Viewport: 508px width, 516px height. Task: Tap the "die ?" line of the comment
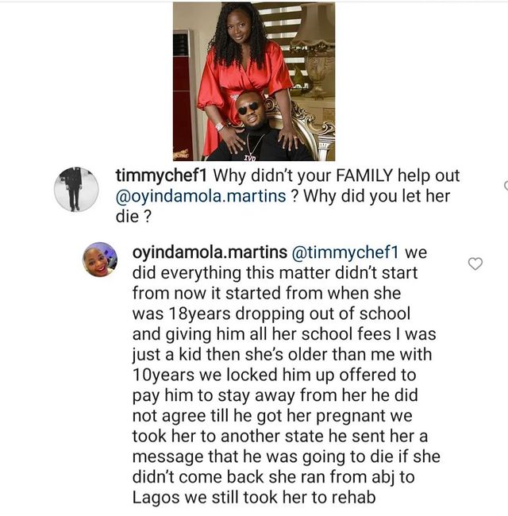pos(133,217)
